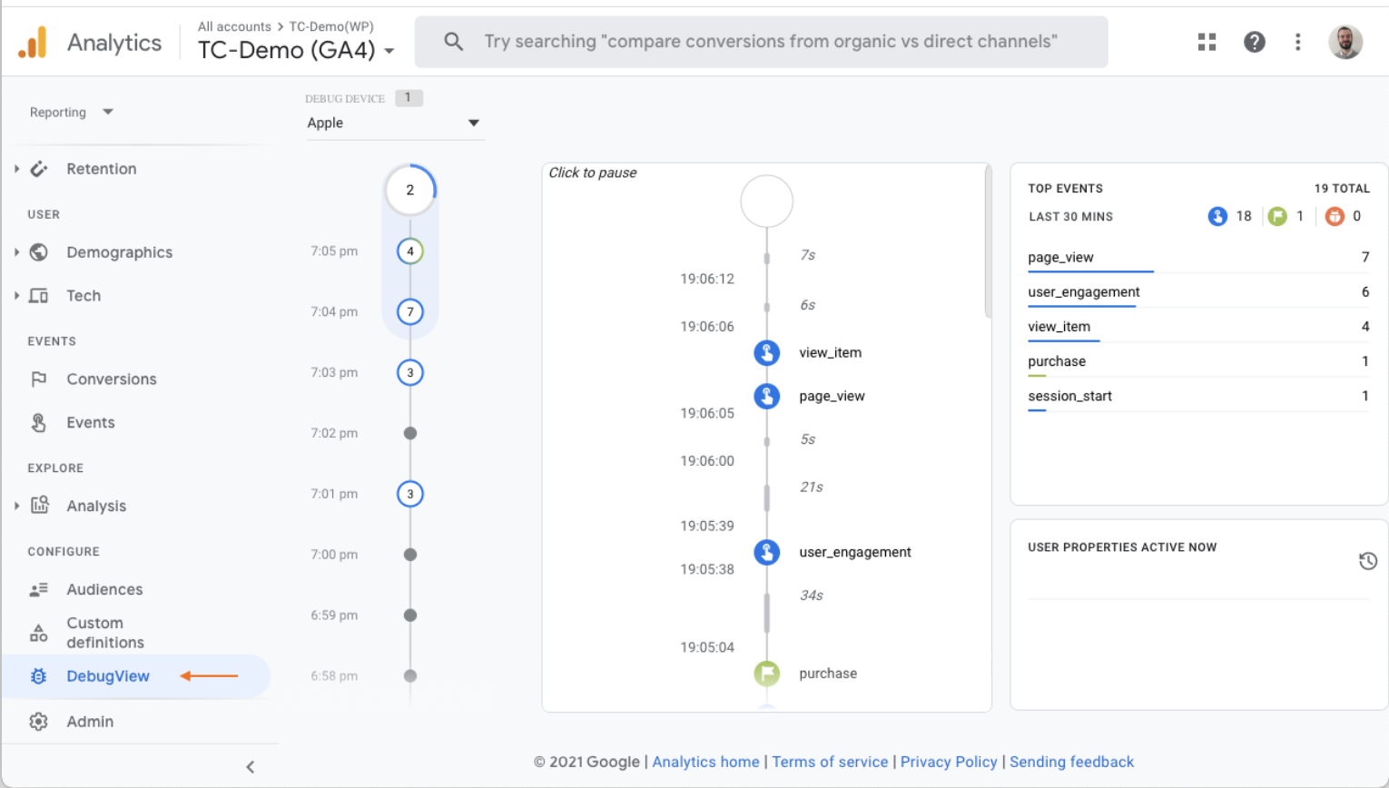Click the Retention icon in sidebar
Screen dimensions: 1389x788
(39, 169)
